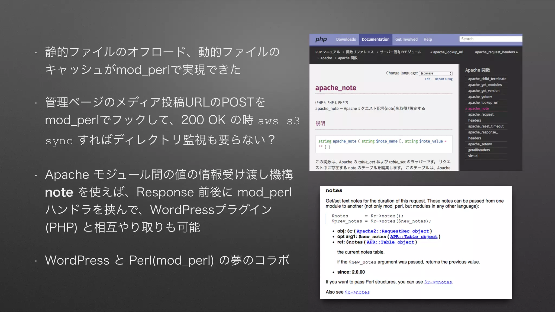Click the $c->notes link
The width and height of the screenshot is (555, 312).
click(357, 292)
